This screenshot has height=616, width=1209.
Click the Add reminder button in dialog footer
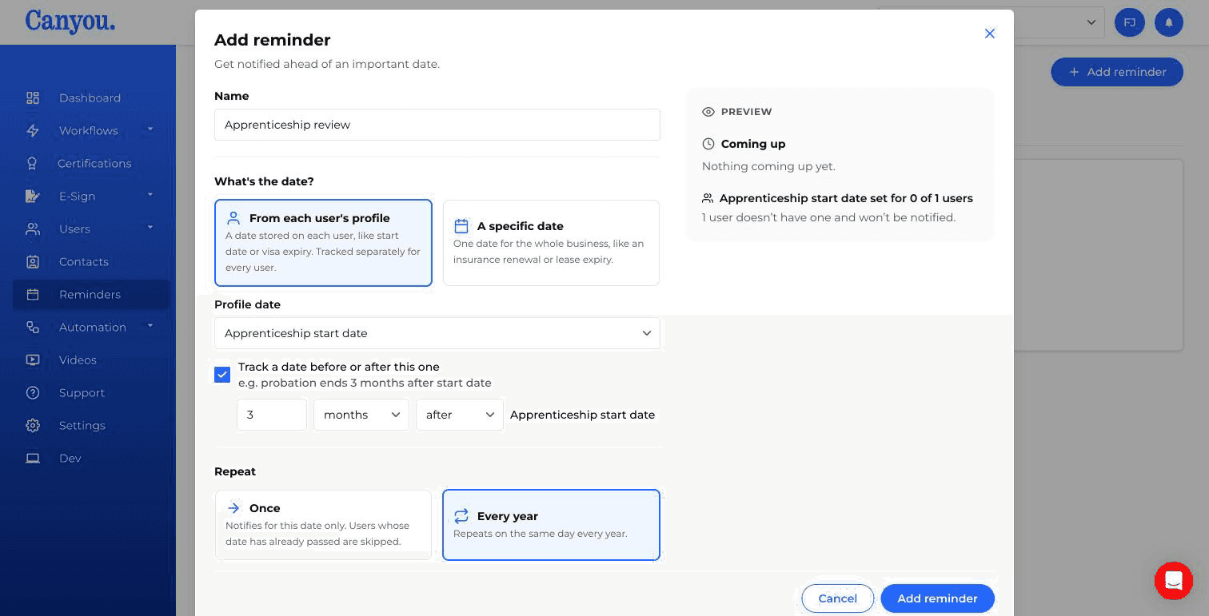(x=937, y=598)
